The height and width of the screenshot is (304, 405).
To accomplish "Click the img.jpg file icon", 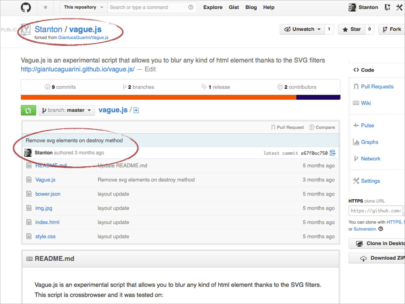I will (29, 208).
